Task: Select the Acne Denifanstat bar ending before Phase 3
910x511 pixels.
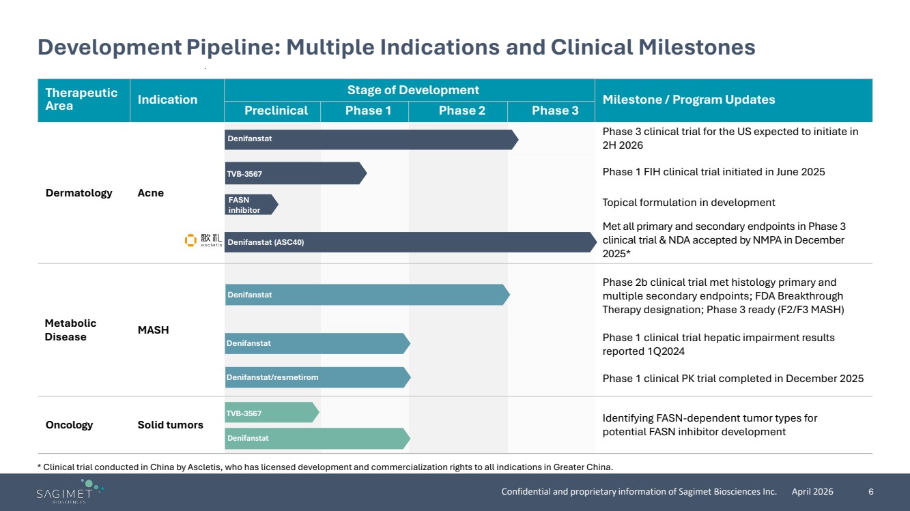Action: (372, 139)
